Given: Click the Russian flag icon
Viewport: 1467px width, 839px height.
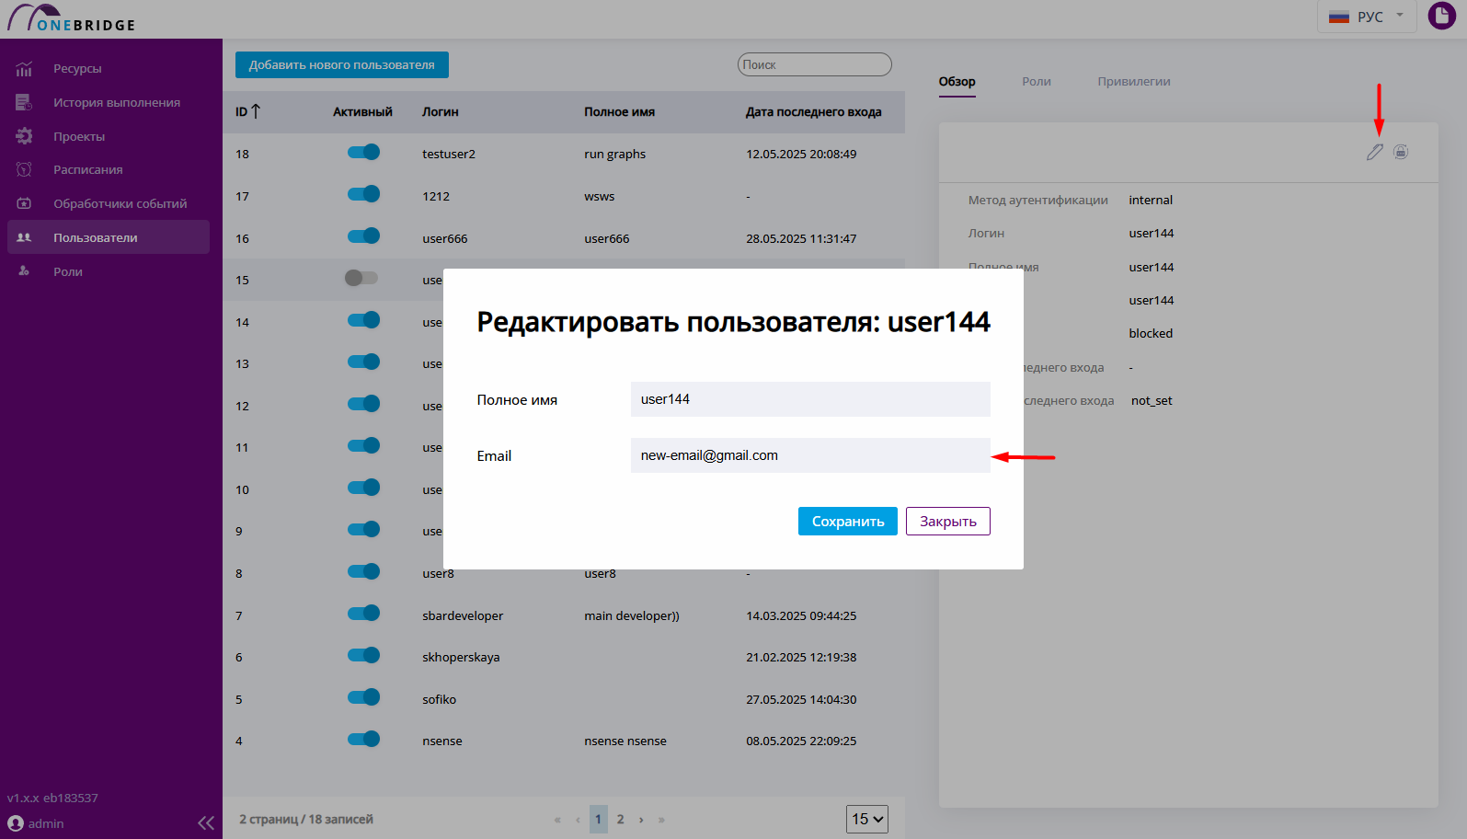Looking at the screenshot, I should click(x=1339, y=17).
